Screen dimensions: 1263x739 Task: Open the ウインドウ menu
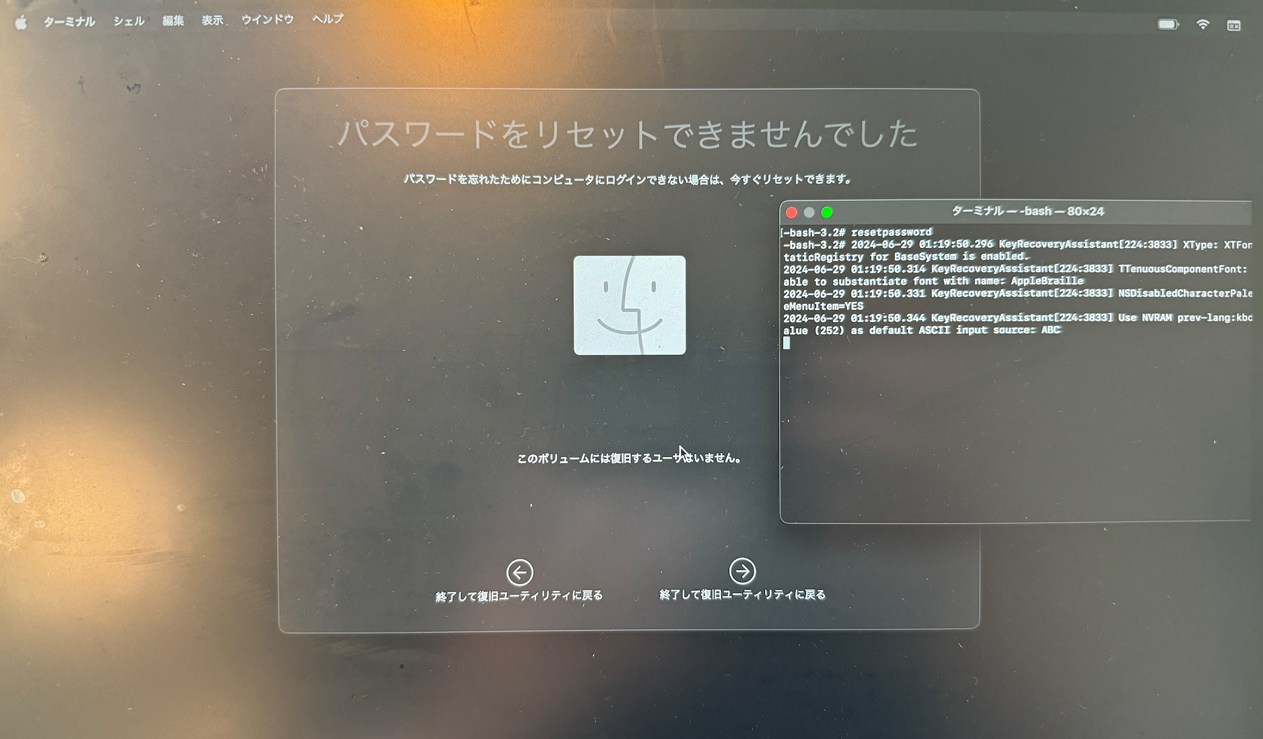(268, 20)
